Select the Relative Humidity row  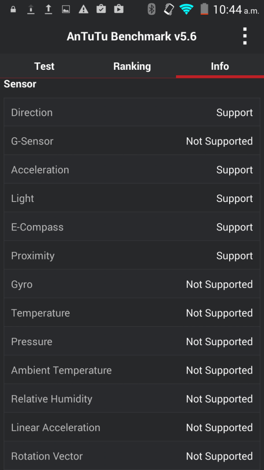click(x=132, y=399)
